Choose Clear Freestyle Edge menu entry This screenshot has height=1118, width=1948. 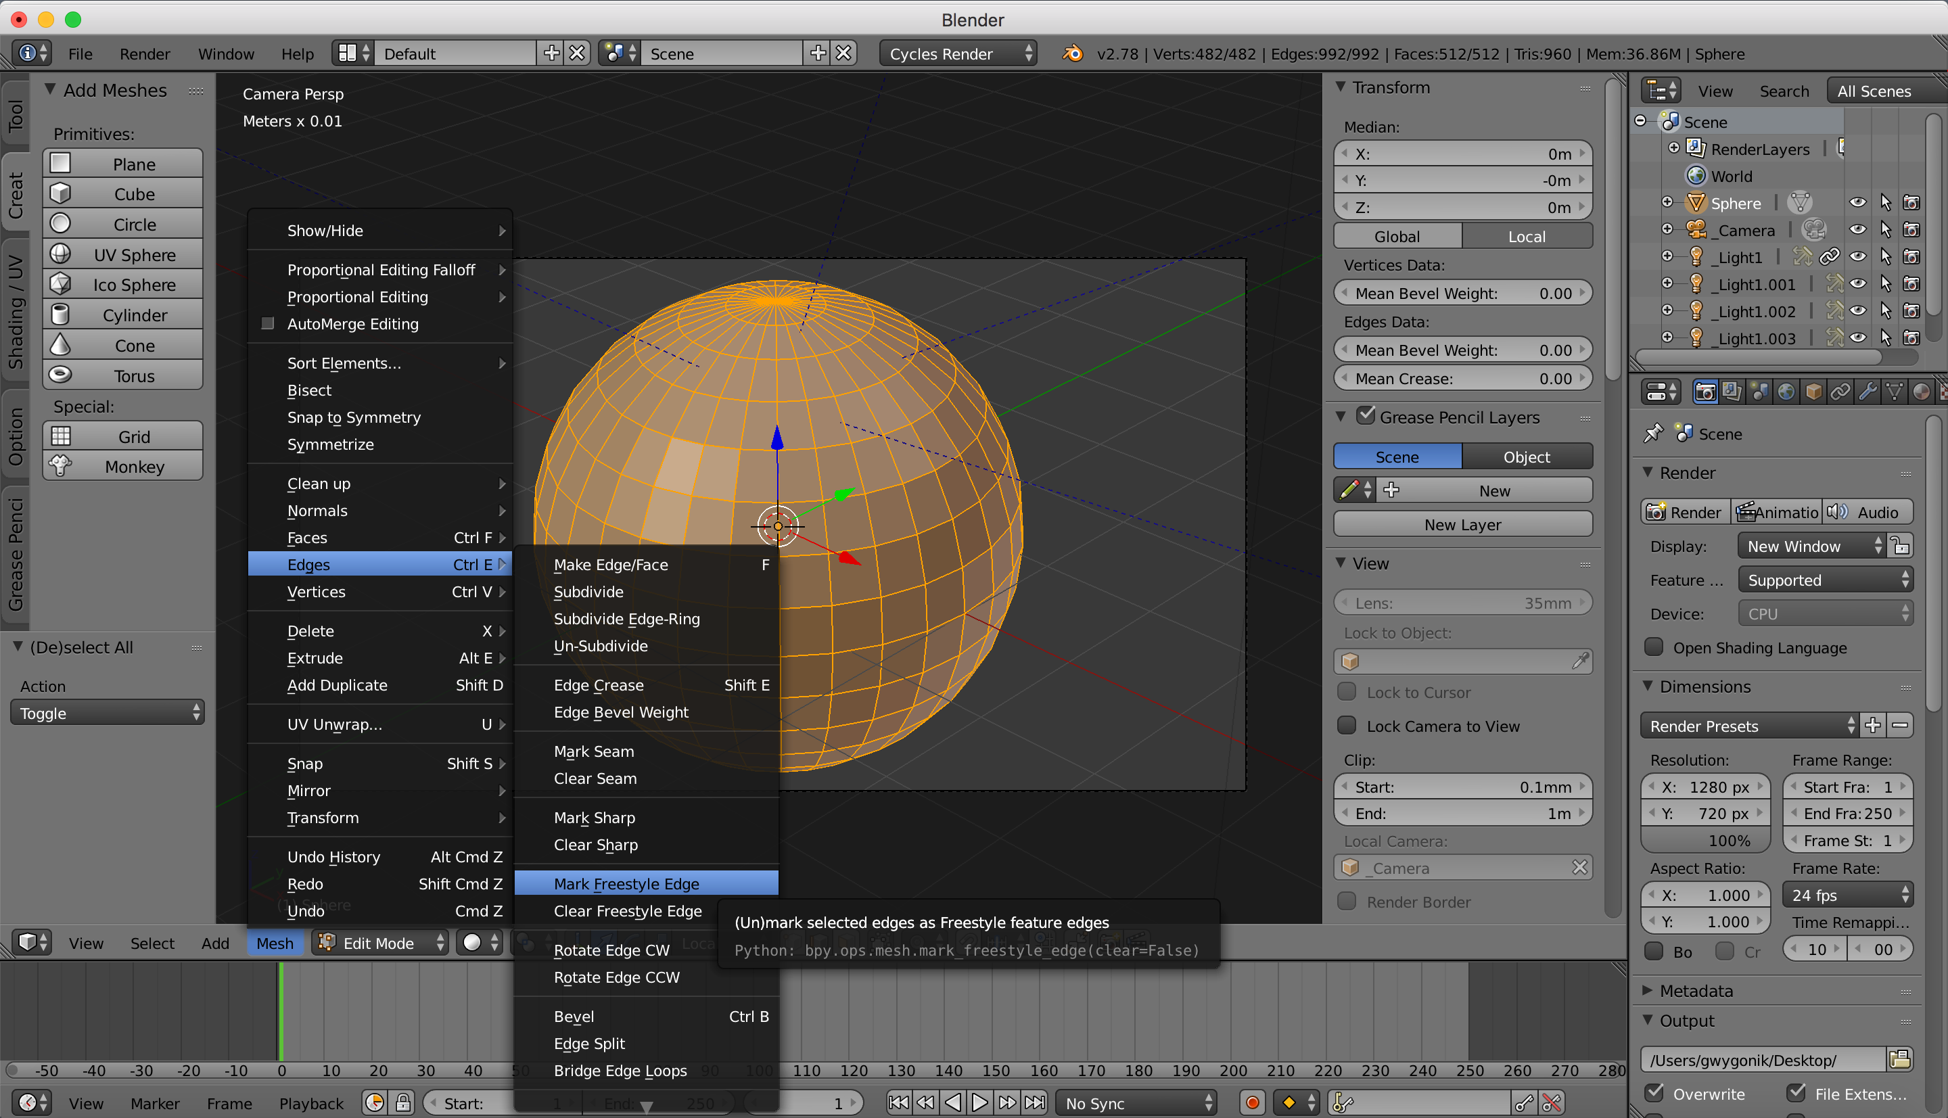(627, 910)
